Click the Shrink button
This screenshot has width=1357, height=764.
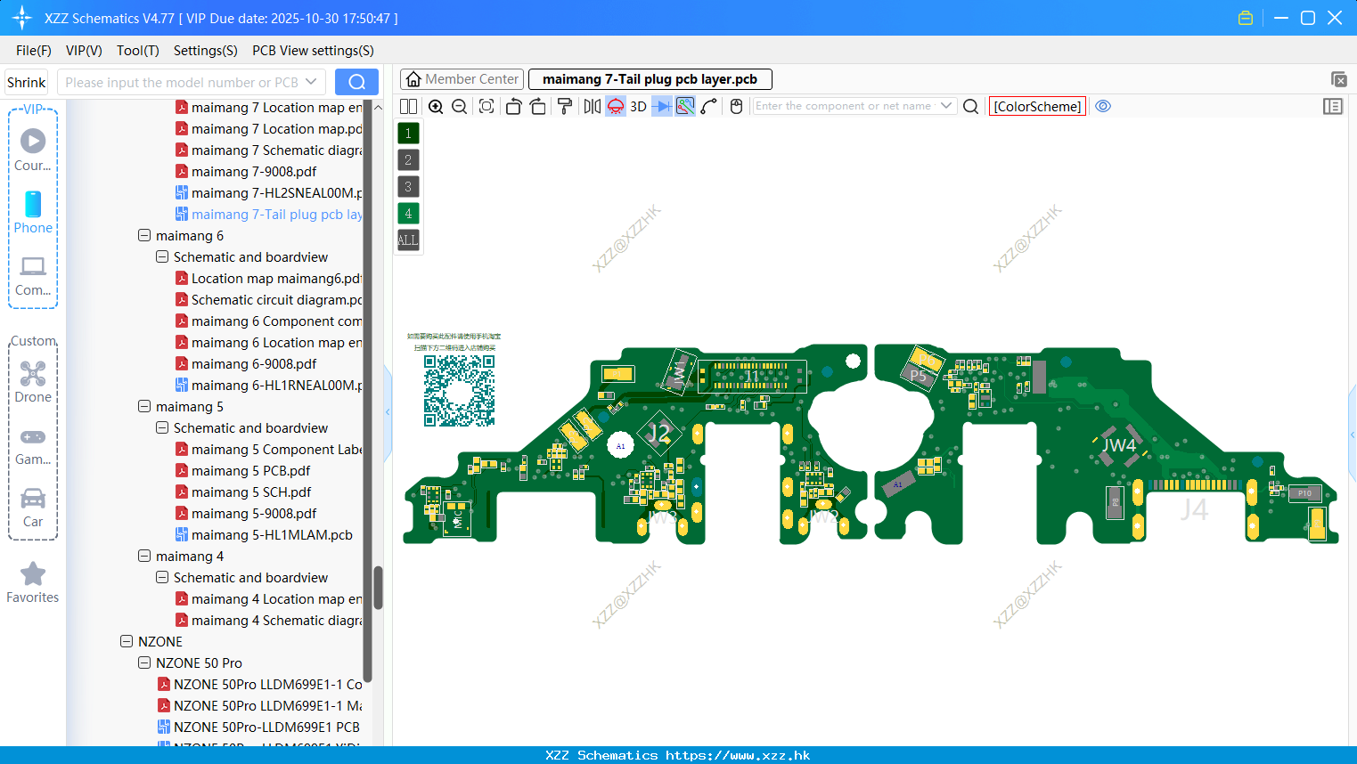pyautogui.click(x=26, y=82)
